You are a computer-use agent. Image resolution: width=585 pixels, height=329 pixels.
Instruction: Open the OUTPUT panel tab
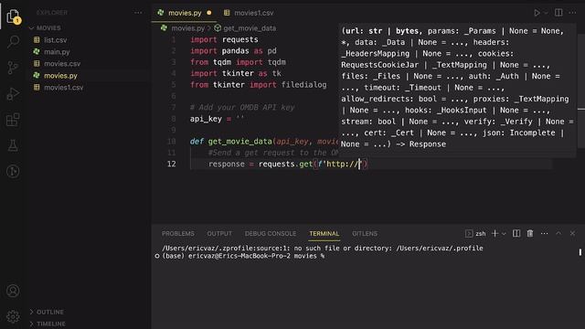tap(219, 234)
